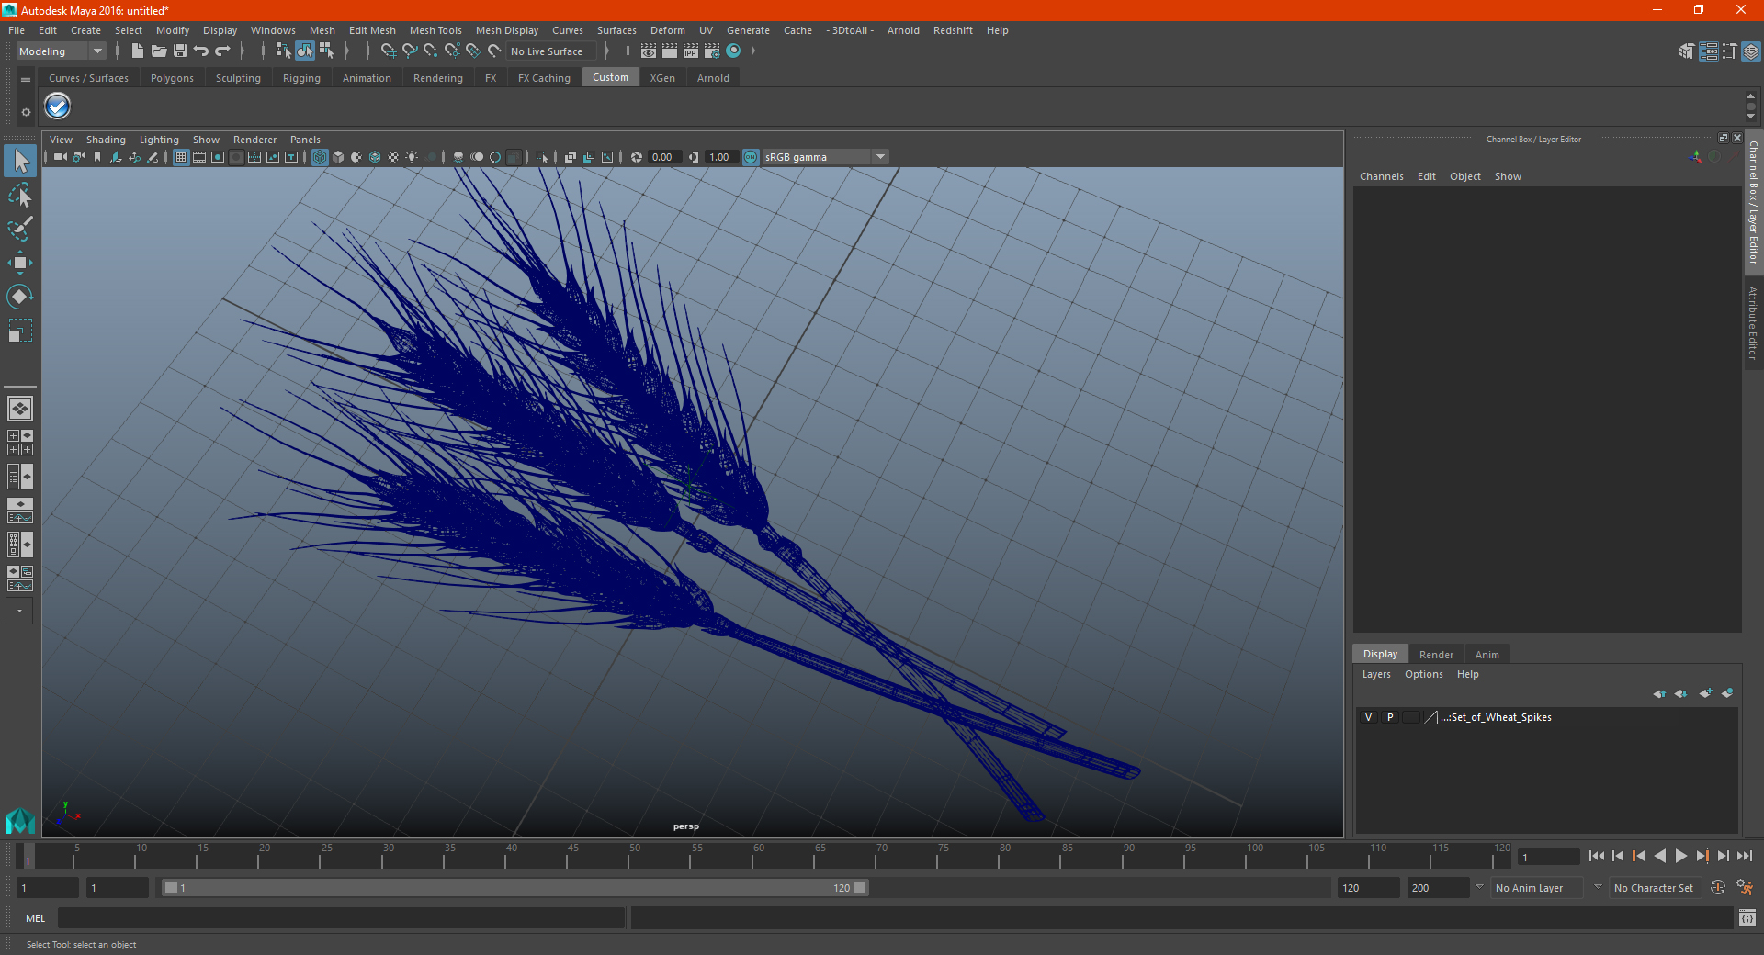This screenshot has height=955, width=1764.
Task: Toggle snap to grids
Action: (x=388, y=51)
